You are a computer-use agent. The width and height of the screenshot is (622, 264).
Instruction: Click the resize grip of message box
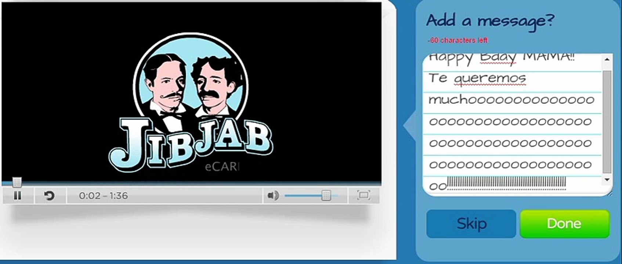tap(610, 193)
